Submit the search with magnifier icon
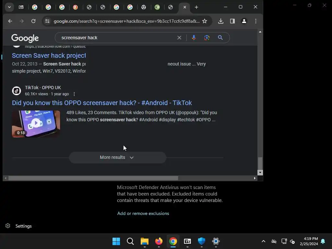Image resolution: width=332 pixels, height=249 pixels. click(220, 38)
